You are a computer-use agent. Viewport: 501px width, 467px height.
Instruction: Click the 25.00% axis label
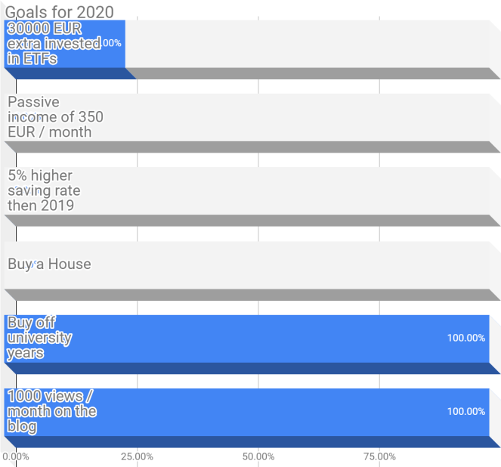coord(137,456)
